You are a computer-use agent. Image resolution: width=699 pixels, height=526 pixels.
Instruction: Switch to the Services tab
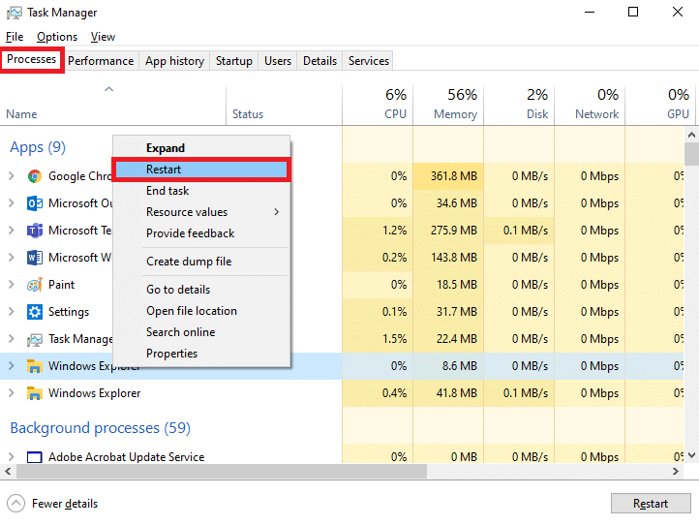click(369, 61)
